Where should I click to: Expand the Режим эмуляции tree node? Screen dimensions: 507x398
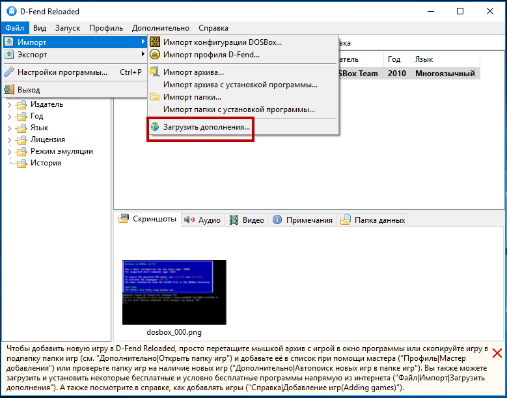coord(10,152)
